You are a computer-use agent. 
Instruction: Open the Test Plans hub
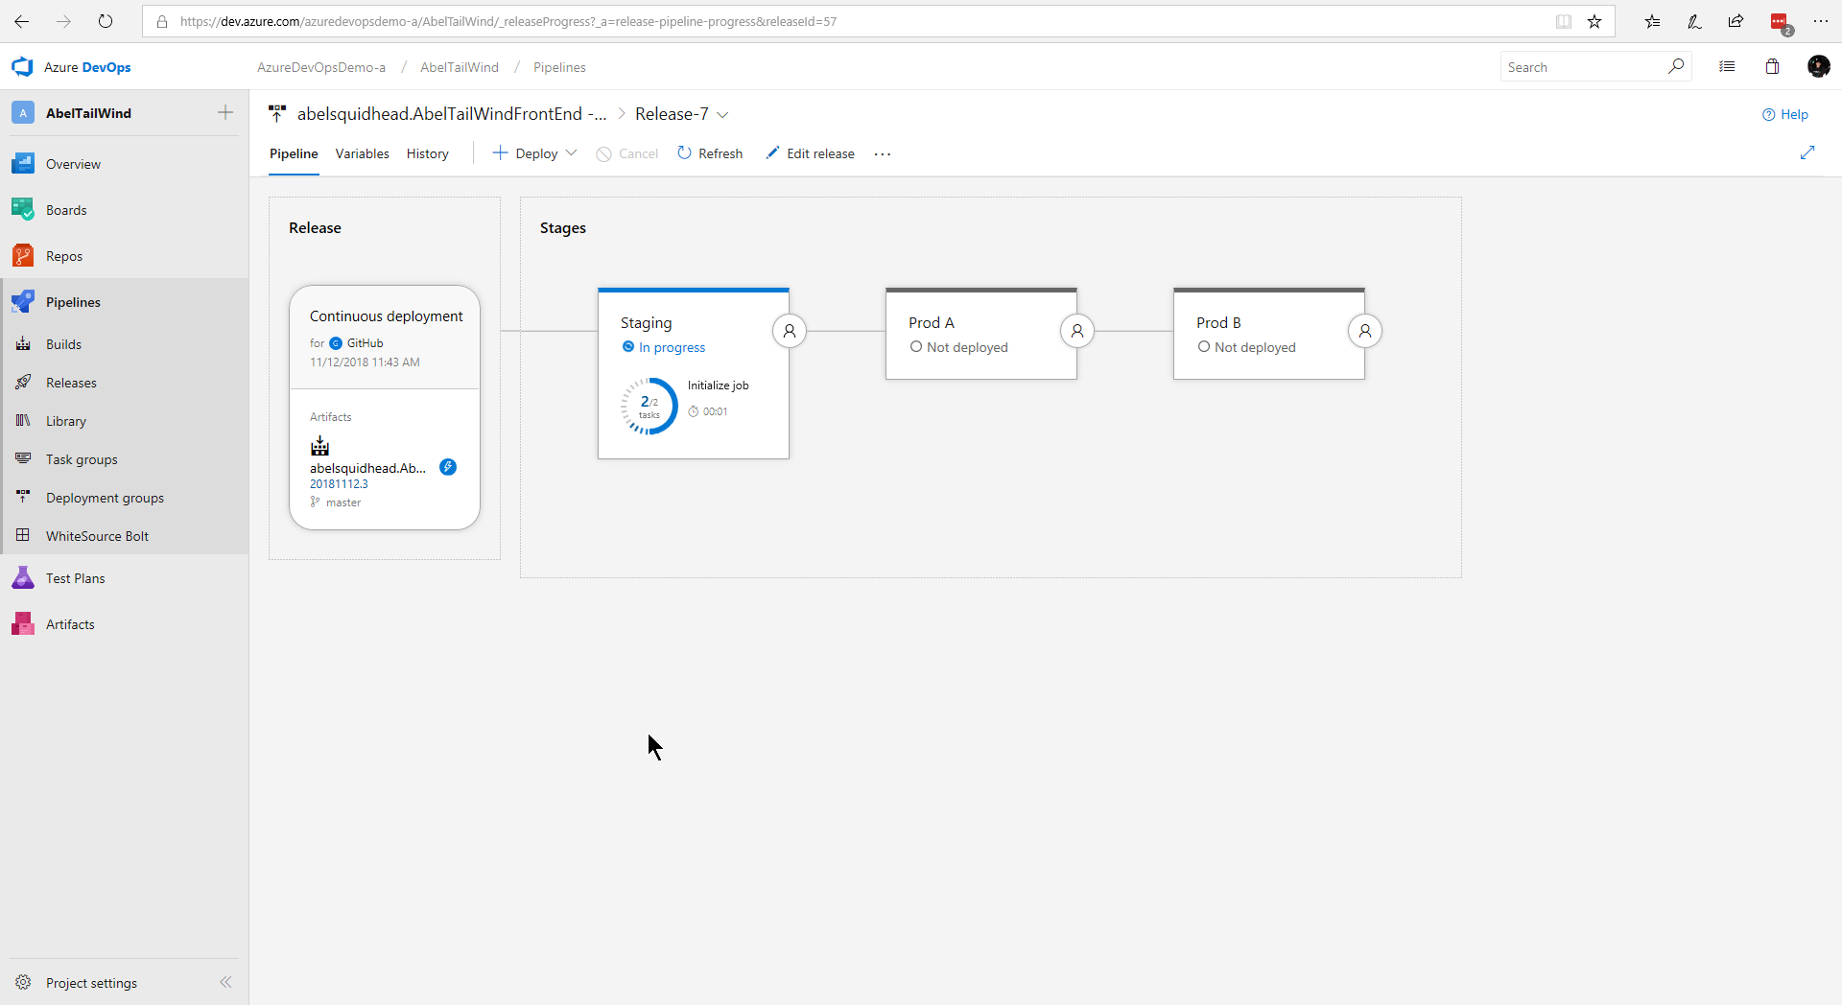coord(75,578)
